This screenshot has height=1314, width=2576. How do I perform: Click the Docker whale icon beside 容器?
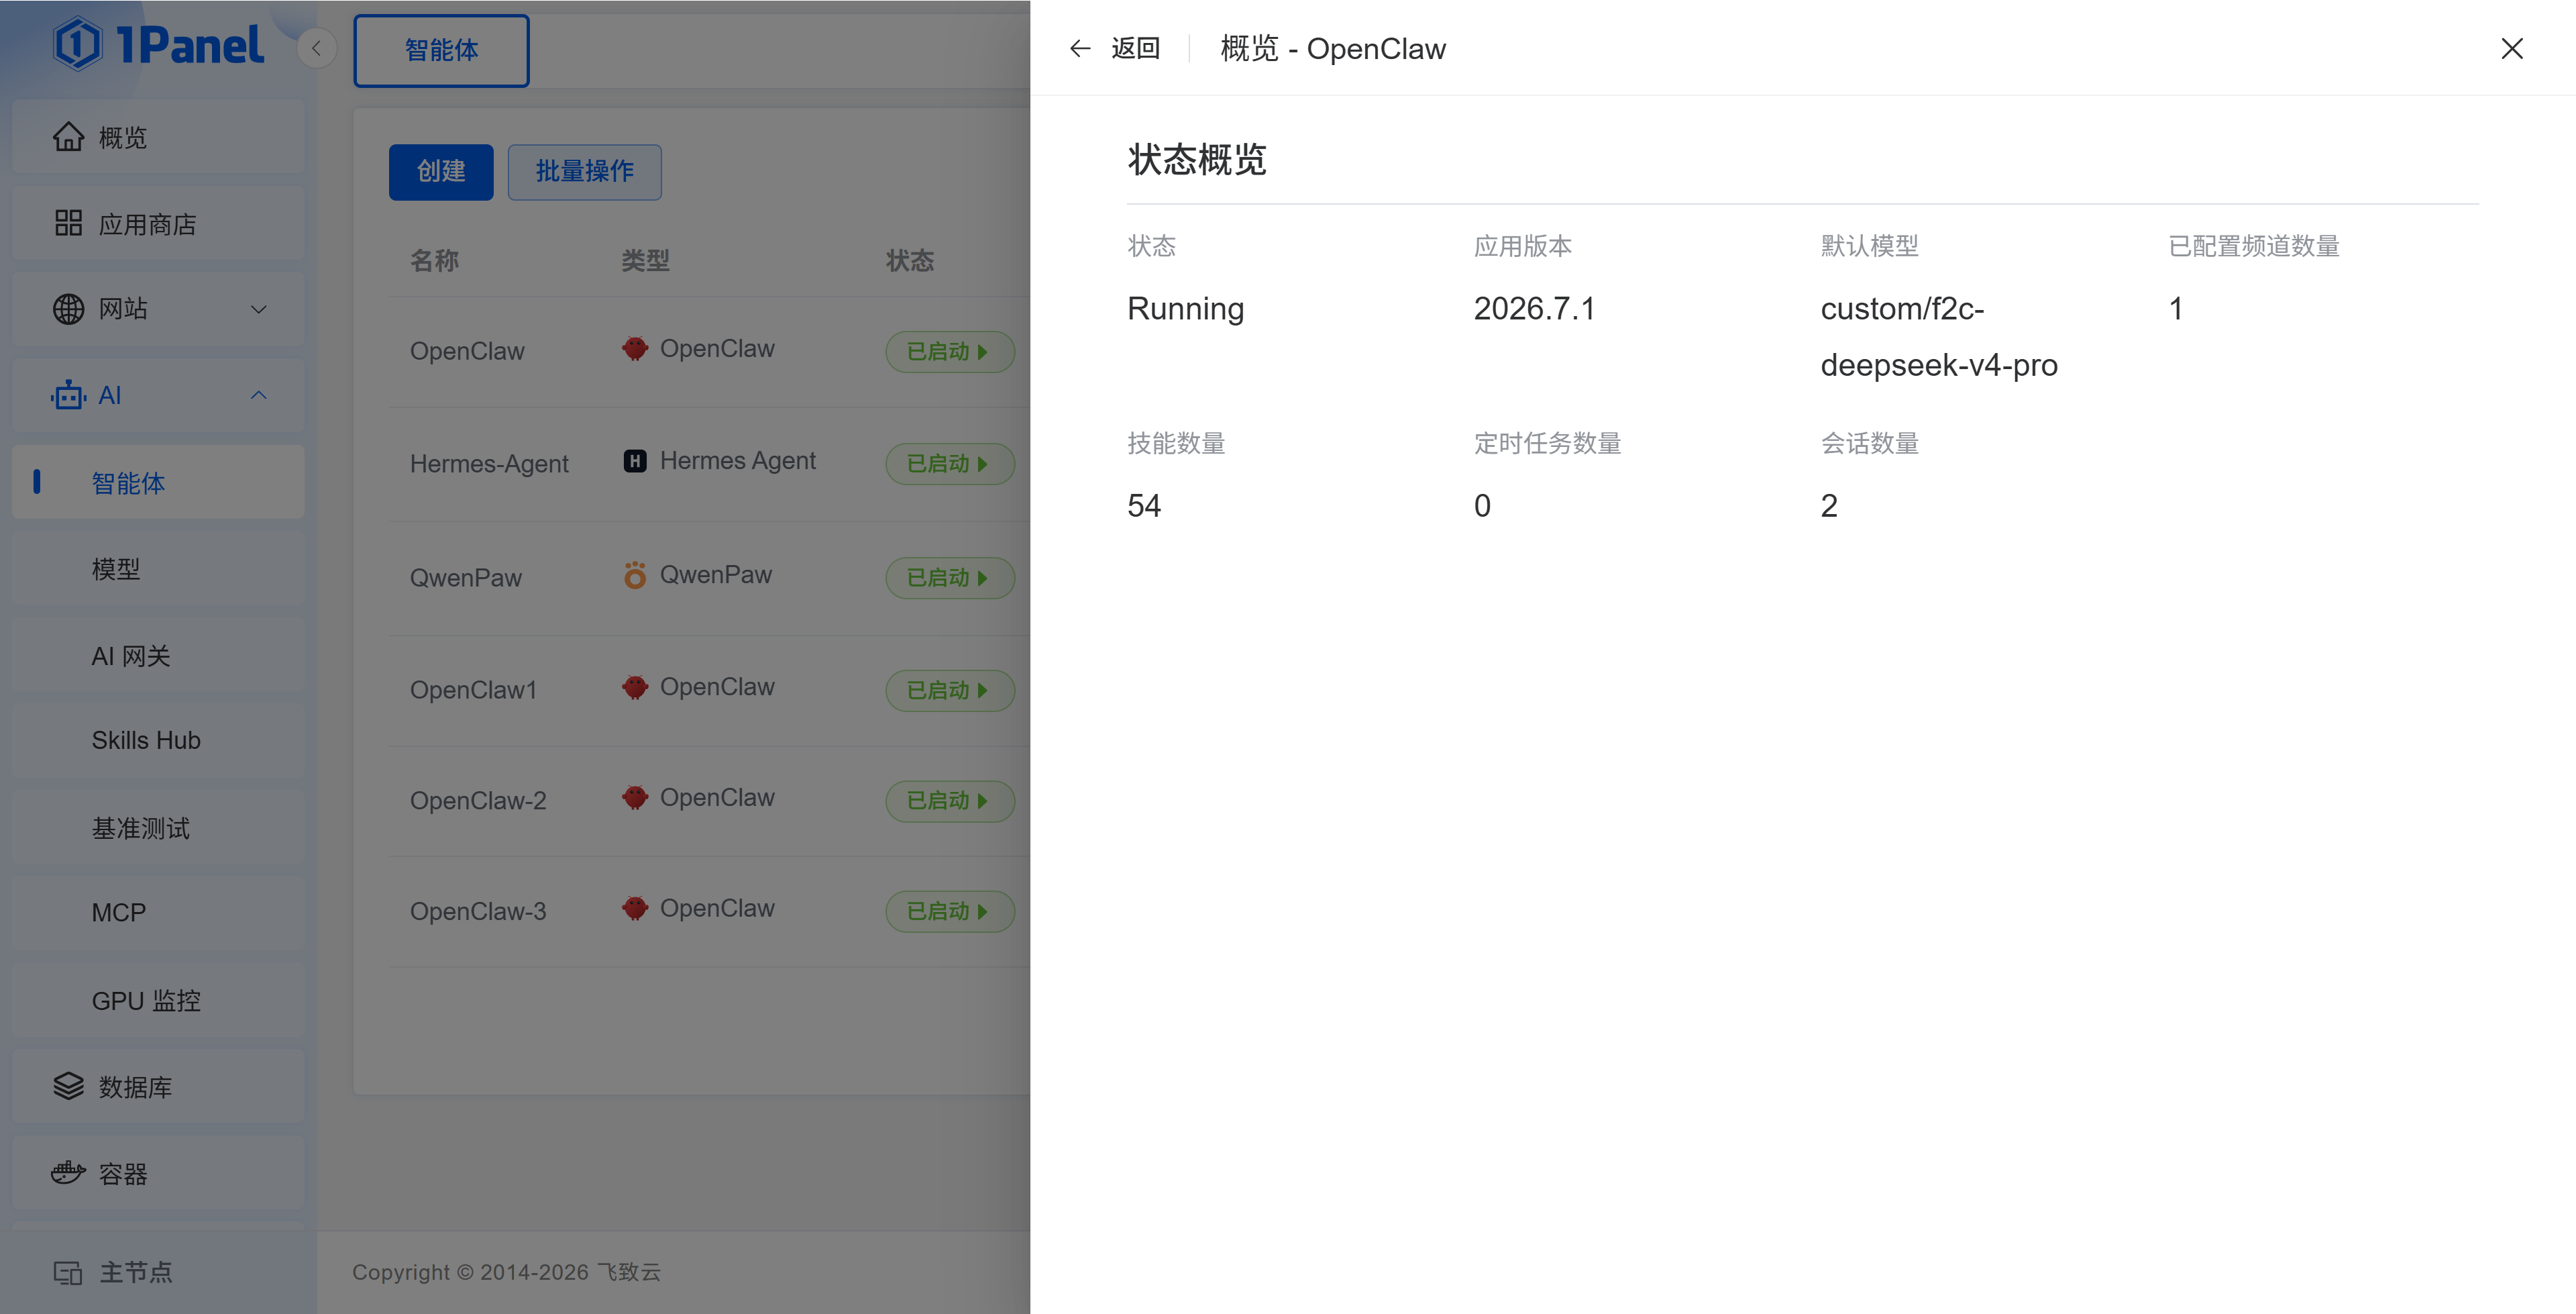(68, 1173)
